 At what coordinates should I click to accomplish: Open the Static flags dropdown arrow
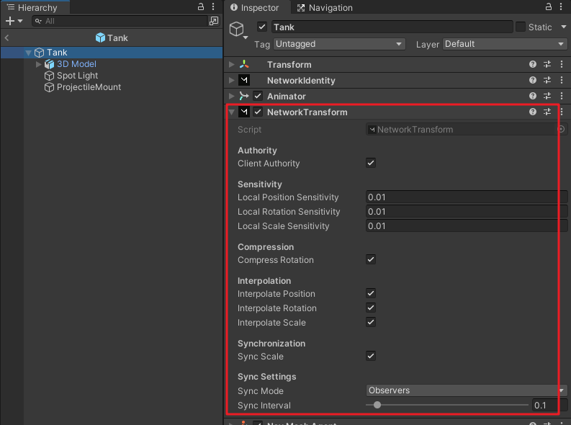[564, 27]
